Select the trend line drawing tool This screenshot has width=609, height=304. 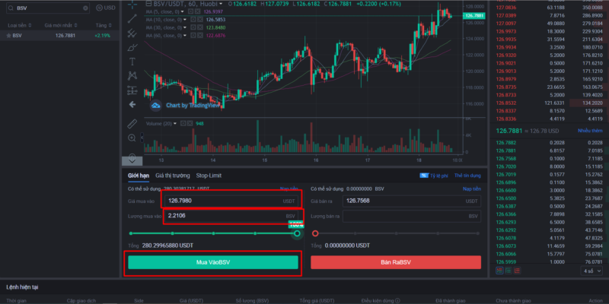point(132,18)
